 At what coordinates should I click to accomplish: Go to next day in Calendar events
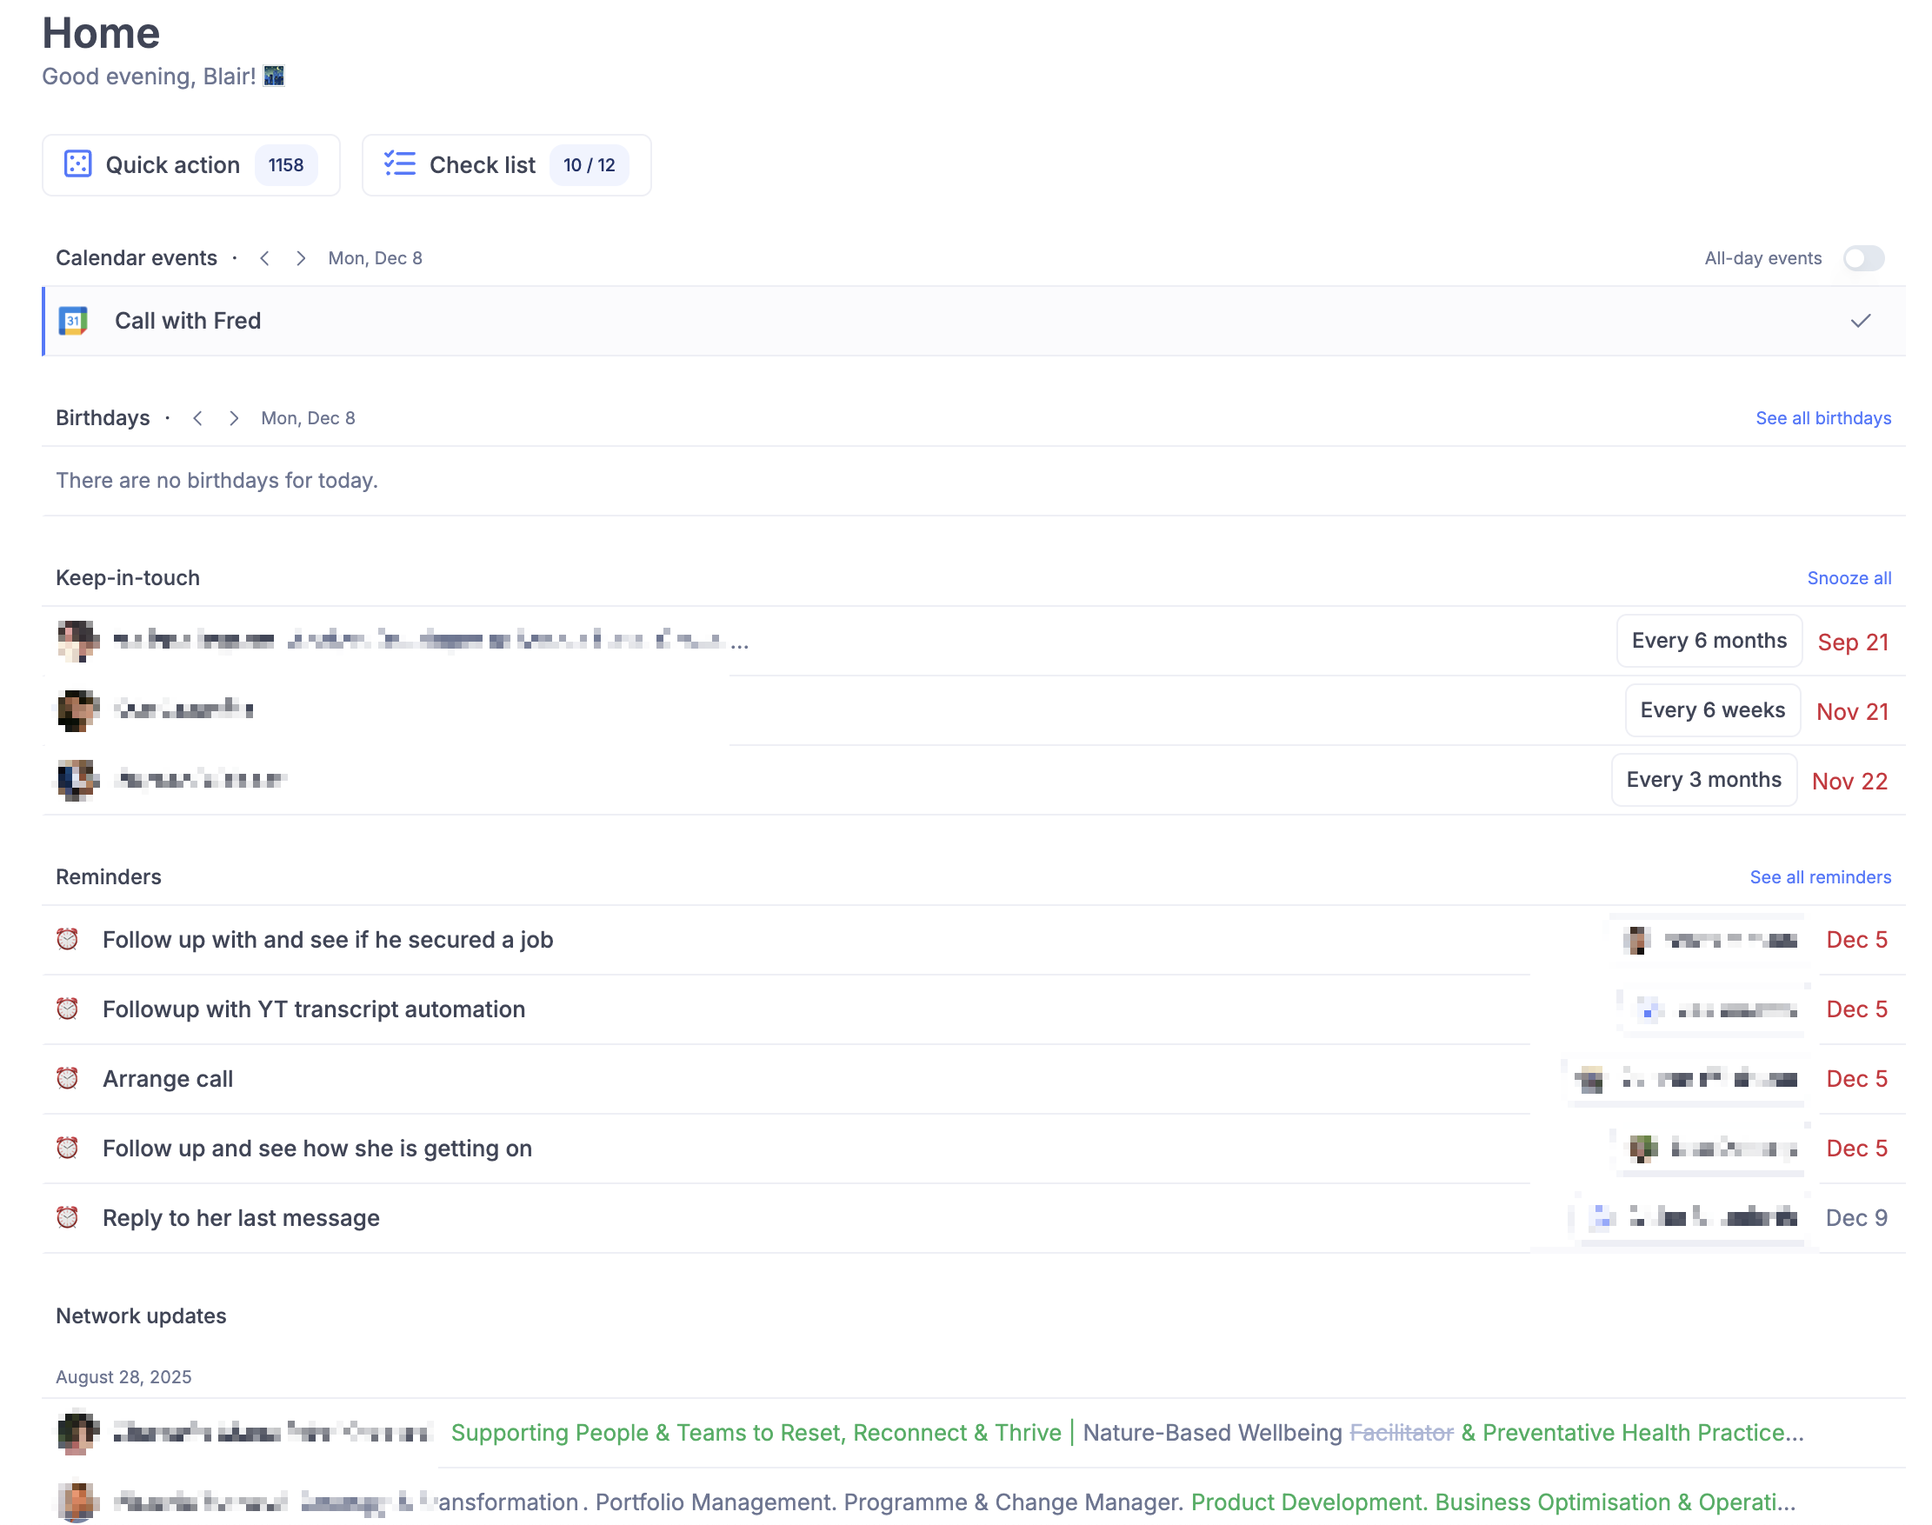click(x=301, y=258)
